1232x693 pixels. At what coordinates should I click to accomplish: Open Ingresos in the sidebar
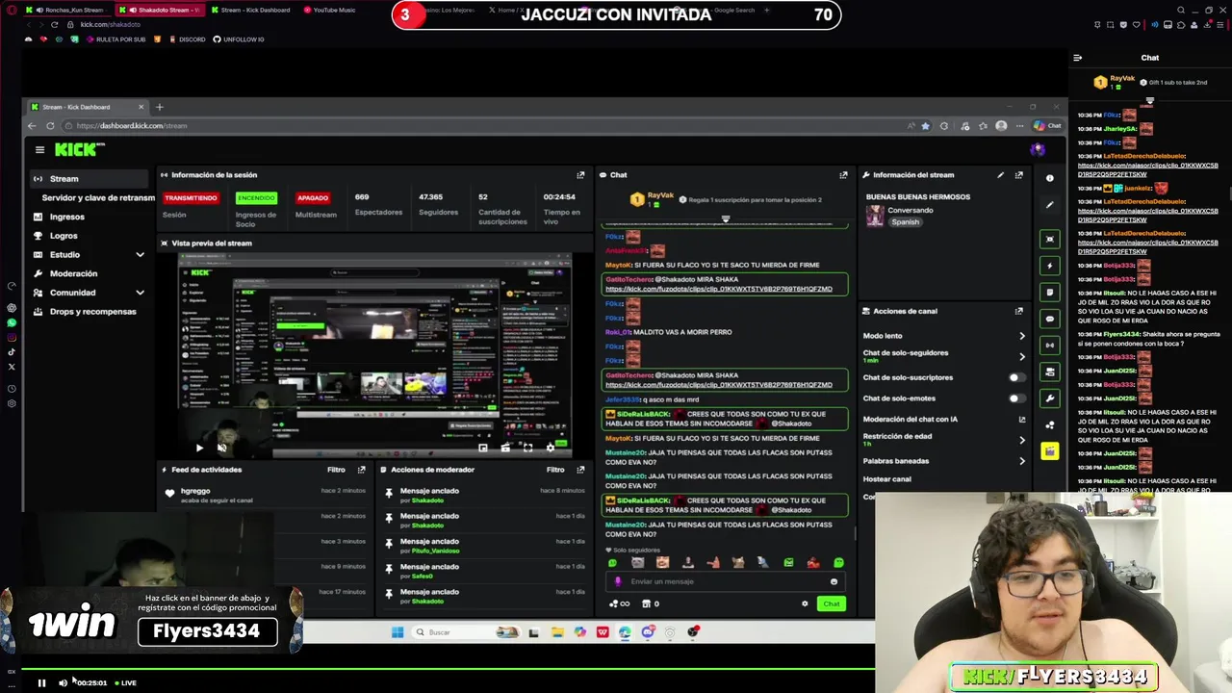coord(67,217)
